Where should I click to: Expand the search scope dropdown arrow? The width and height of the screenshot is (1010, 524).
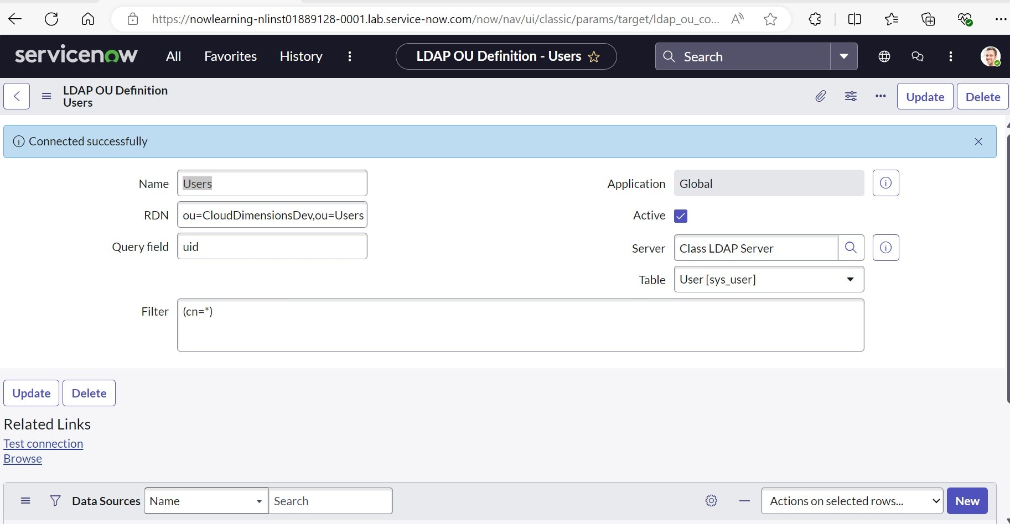point(844,56)
